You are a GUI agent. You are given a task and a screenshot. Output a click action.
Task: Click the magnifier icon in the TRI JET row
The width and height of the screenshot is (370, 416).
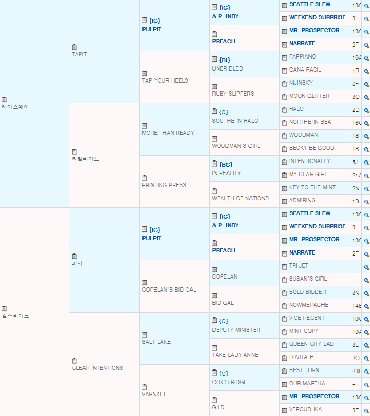click(x=366, y=266)
